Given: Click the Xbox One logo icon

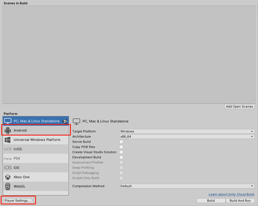Looking at the screenshot, I should [8, 177].
